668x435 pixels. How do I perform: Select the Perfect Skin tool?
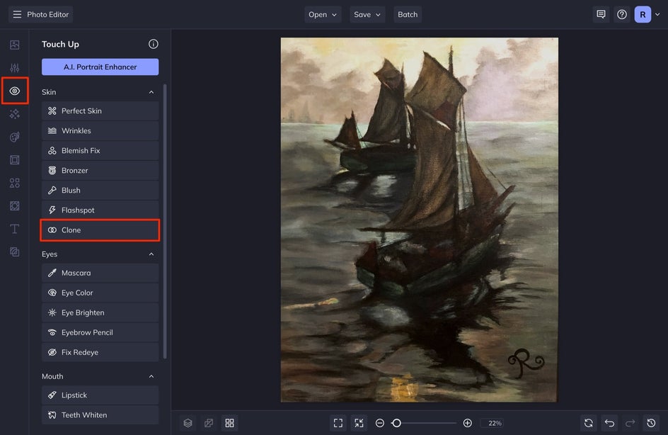pyautogui.click(x=100, y=111)
